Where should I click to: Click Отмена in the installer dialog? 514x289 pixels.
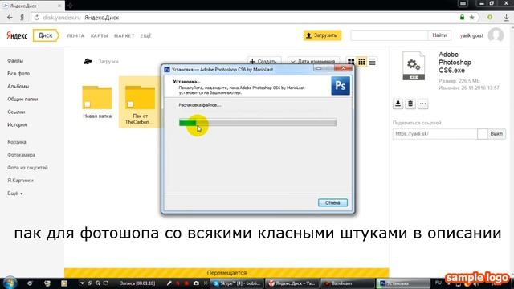click(x=332, y=203)
